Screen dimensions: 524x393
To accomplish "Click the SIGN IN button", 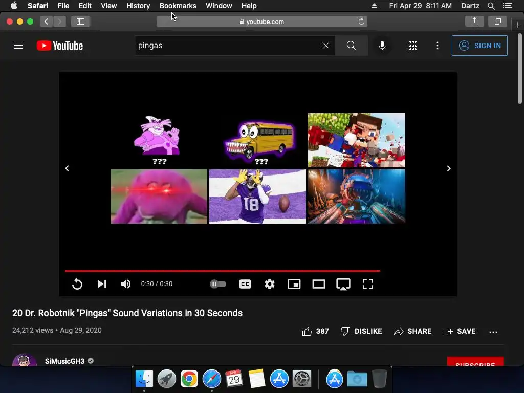I will point(479,46).
